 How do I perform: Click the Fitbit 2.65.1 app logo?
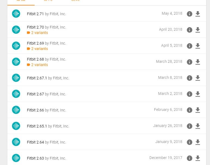(x=16, y=126)
